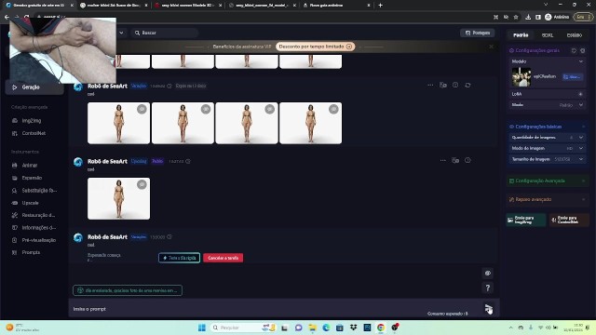Viewport: 596px width, 335px height.
Task: Switch to the third tab right of SDXL
Action: tap(575, 35)
